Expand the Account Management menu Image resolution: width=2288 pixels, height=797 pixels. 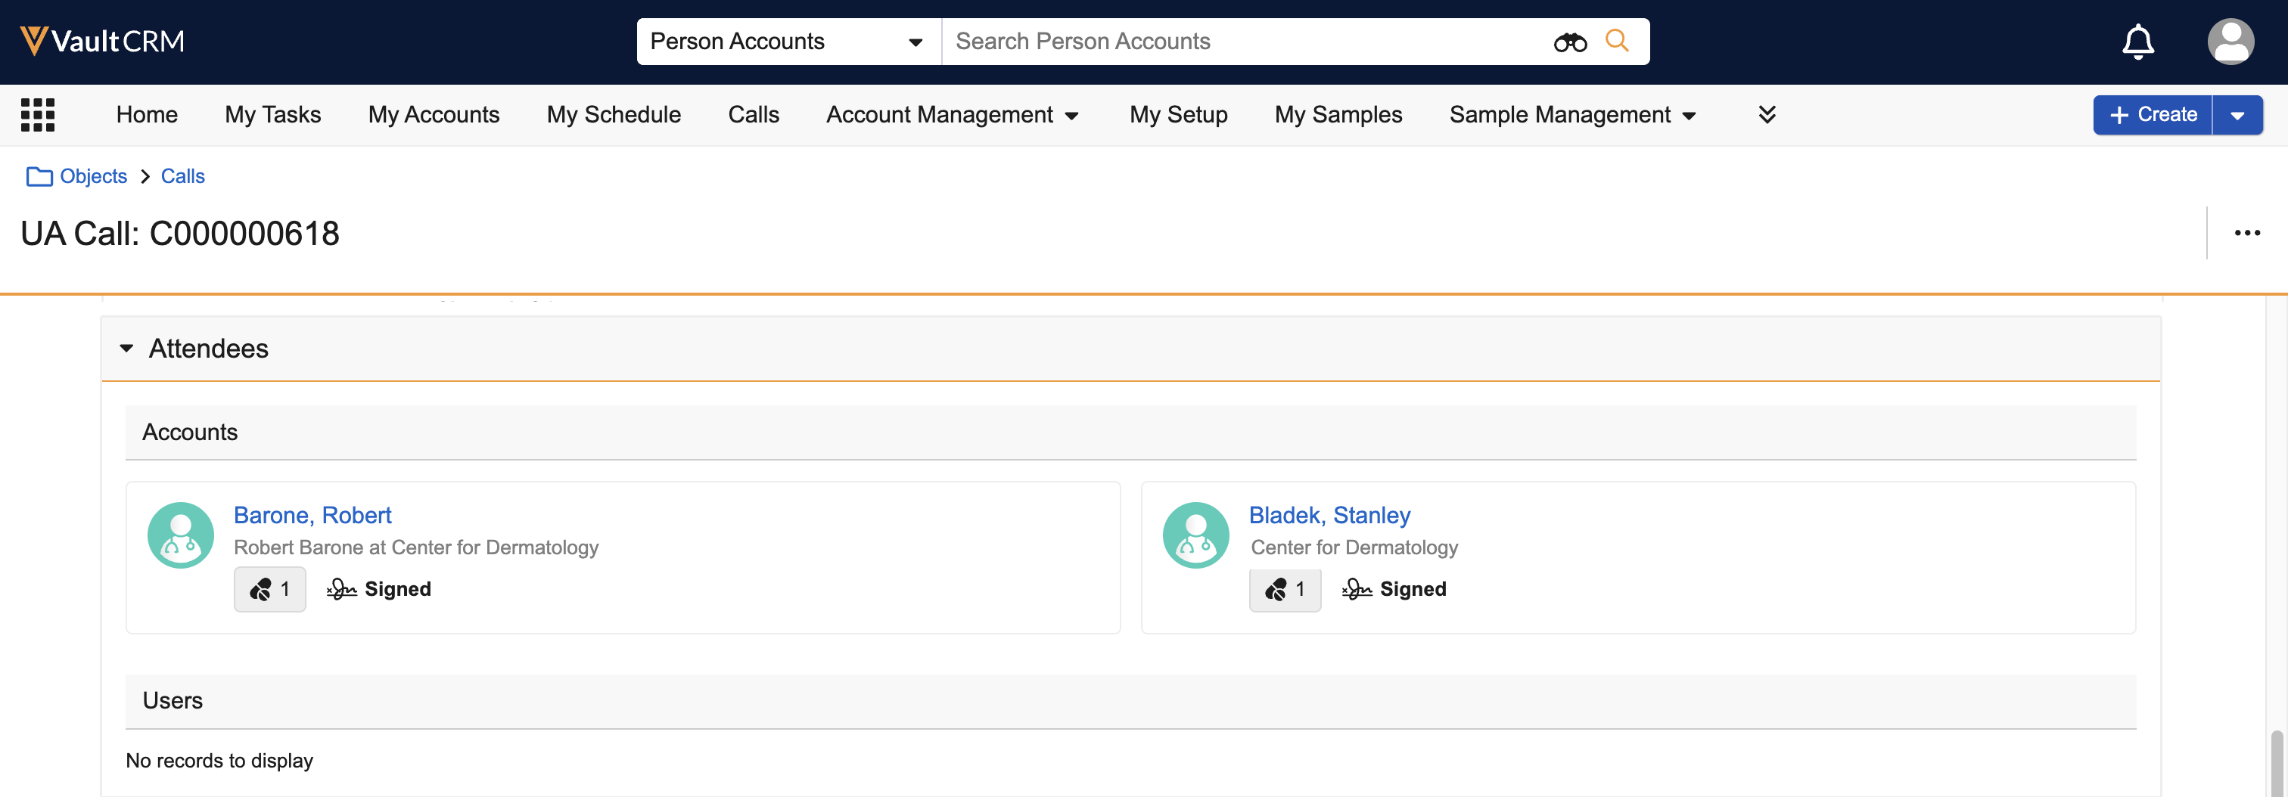coord(952,114)
